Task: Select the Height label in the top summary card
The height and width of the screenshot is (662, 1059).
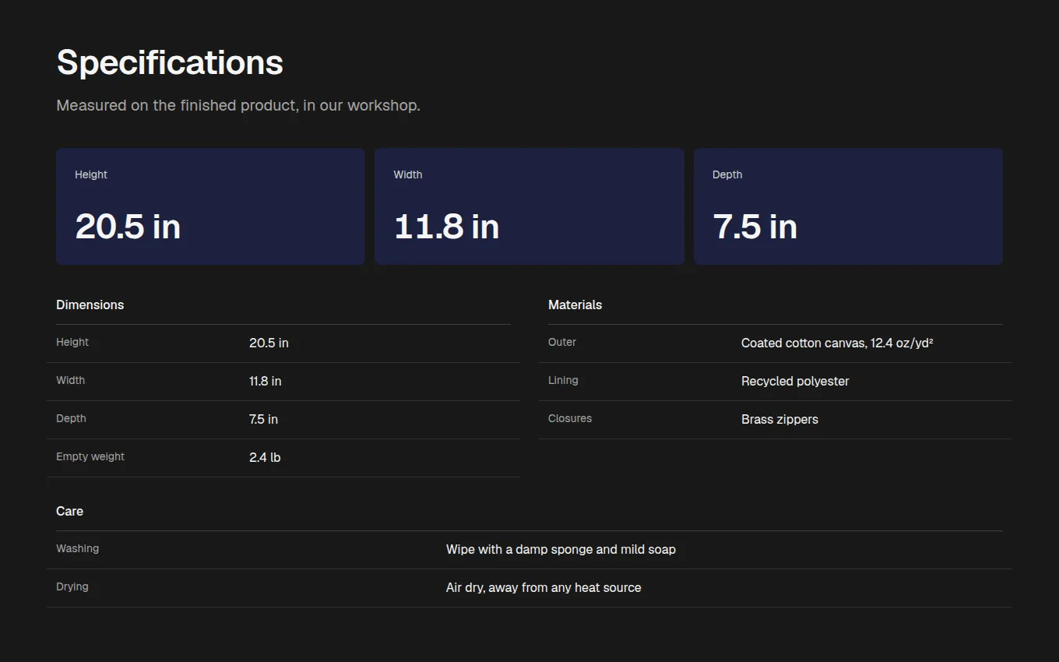Action: coord(91,174)
